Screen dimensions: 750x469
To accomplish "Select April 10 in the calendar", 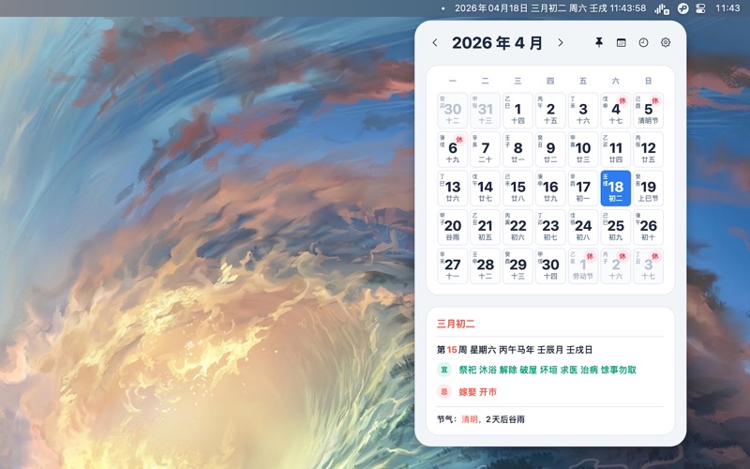I will pyautogui.click(x=583, y=149).
